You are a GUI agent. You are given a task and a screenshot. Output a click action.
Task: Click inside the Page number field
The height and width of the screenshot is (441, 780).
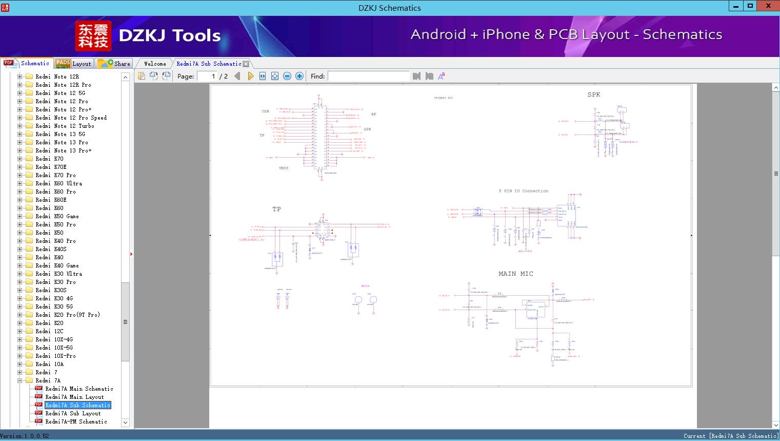(x=209, y=75)
